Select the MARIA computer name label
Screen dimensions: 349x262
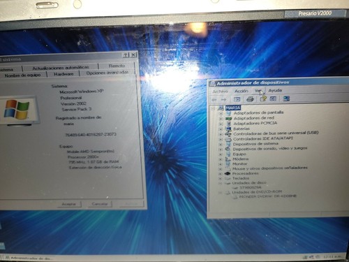pyautogui.click(x=233, y=108)
